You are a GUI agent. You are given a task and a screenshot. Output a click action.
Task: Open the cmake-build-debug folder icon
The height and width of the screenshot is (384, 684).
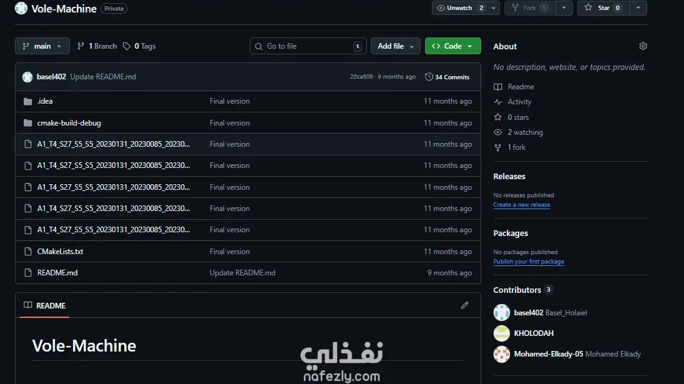(28, 123)
